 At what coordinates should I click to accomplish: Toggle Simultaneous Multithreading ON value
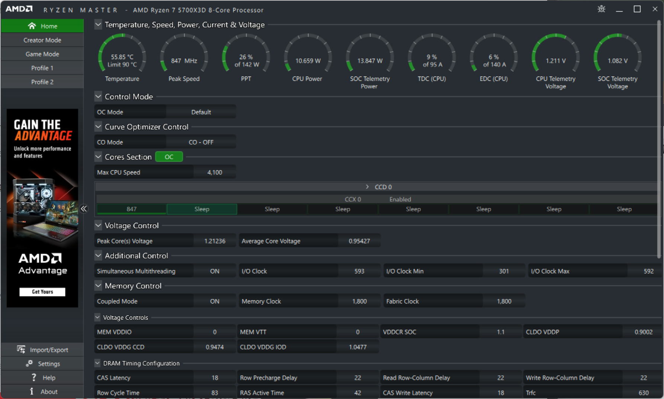click(x=215, y=271)
